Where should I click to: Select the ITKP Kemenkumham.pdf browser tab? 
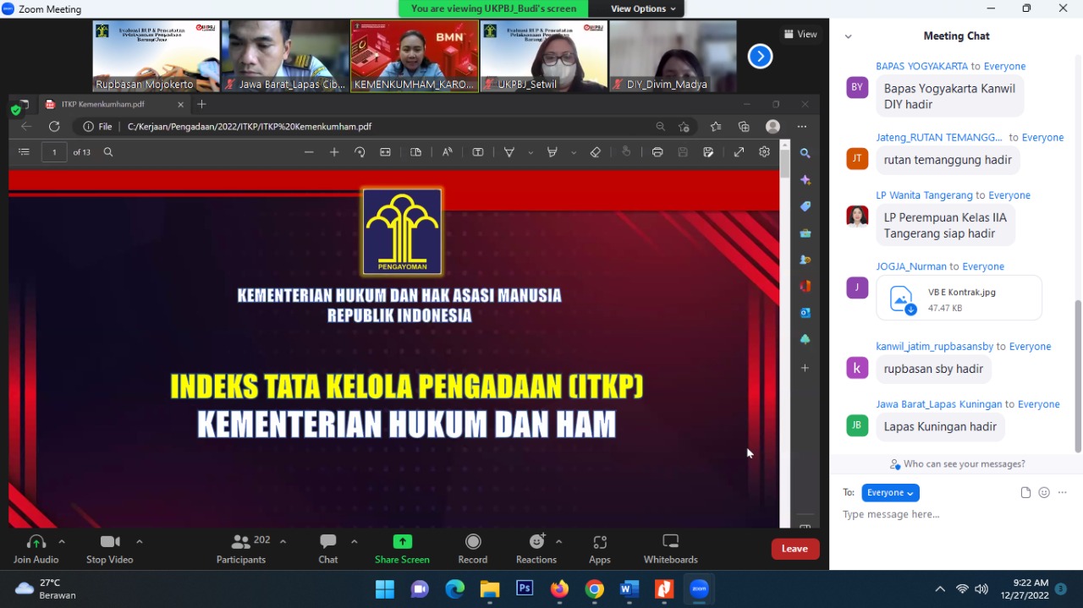(115, 104)
